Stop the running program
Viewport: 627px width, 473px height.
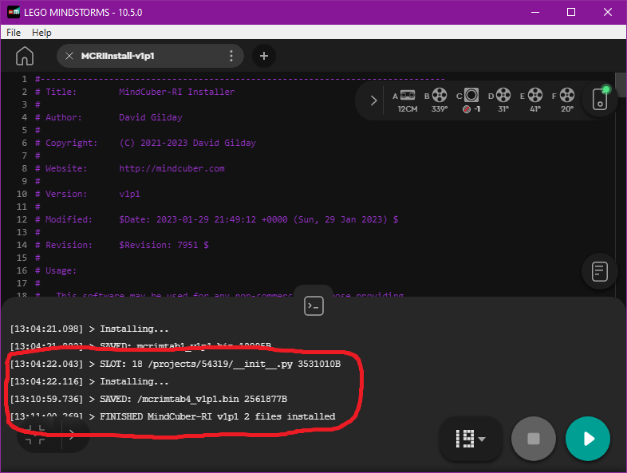(533, 439)
